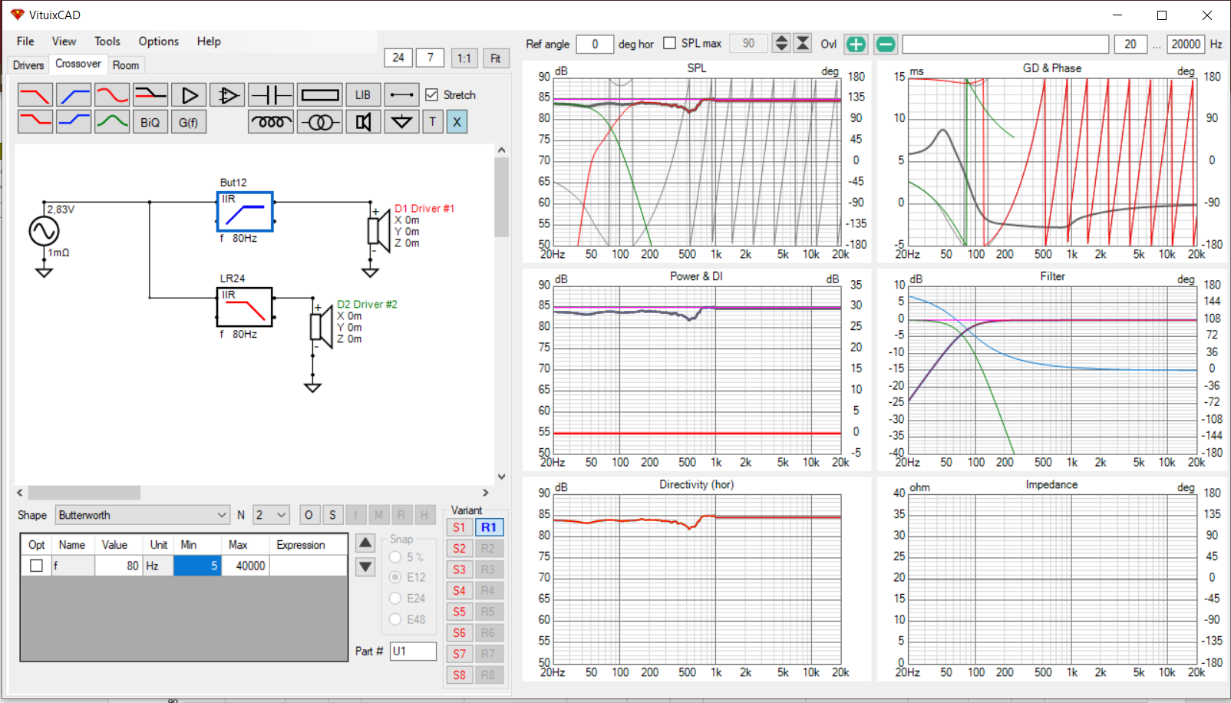
Task: Click the T text tool button
Action: pos(433,121)
